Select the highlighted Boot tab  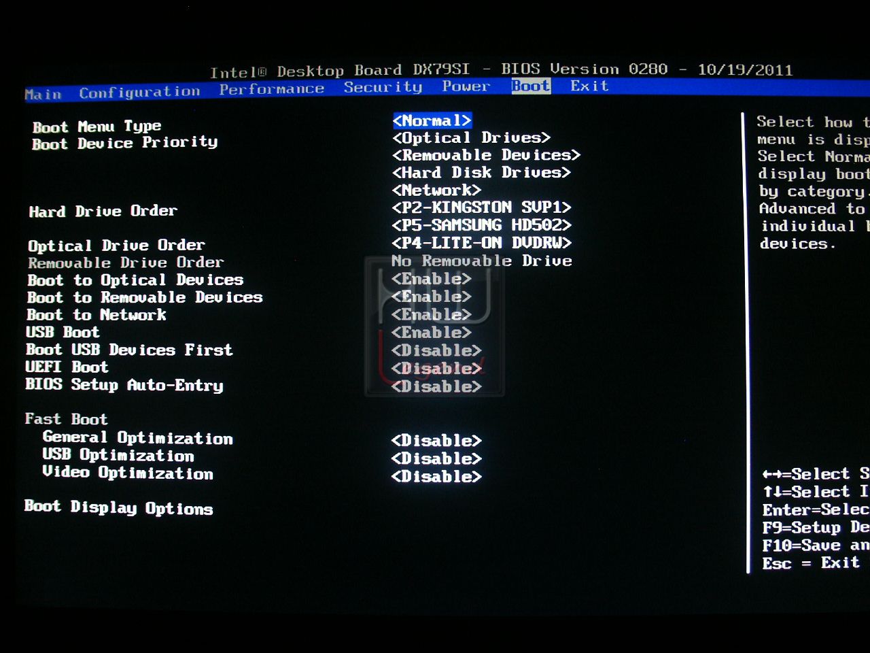(x=531, y=86)
